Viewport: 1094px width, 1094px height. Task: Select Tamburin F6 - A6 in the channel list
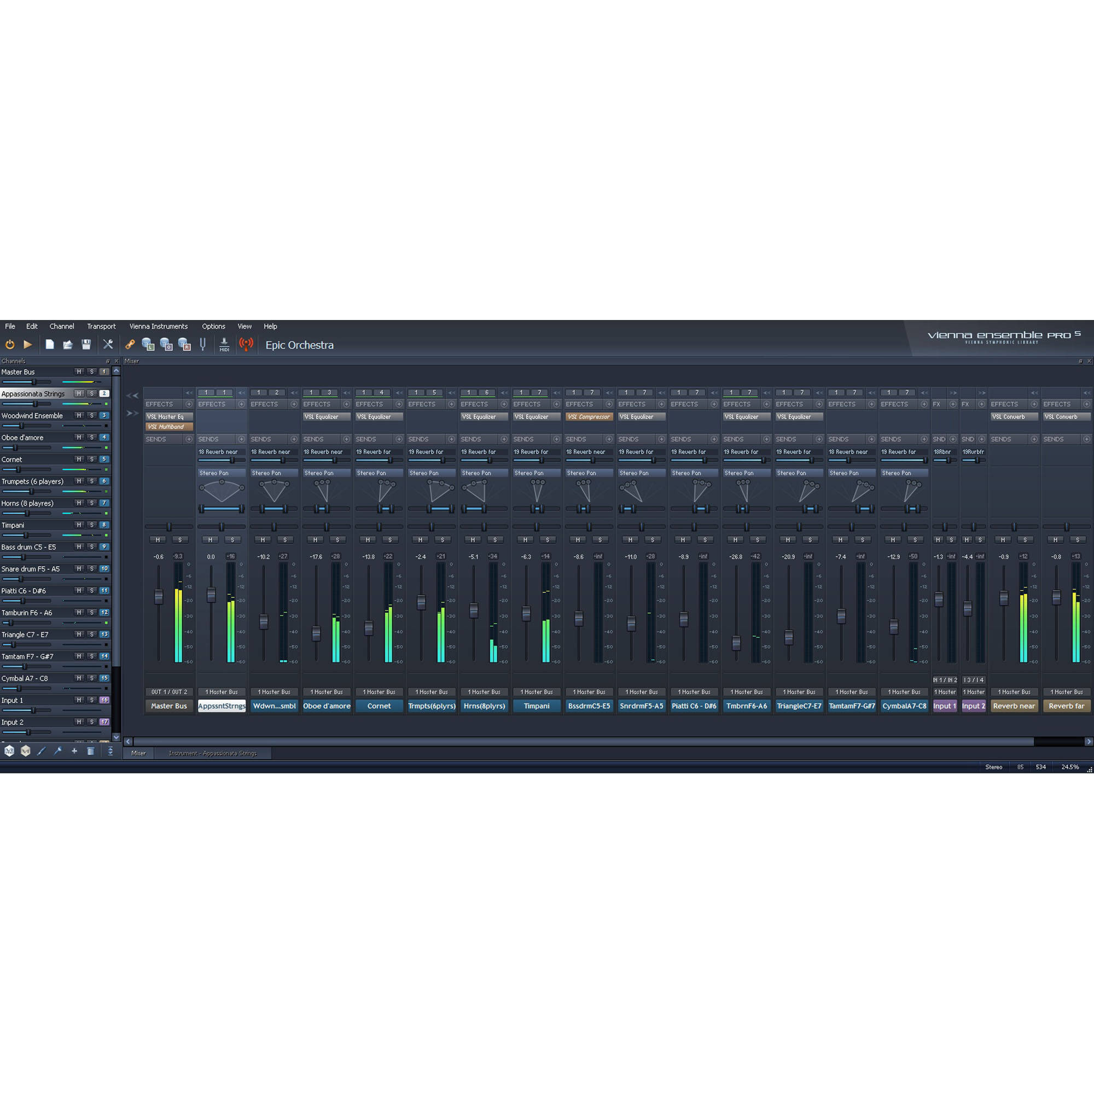[27, 613]
